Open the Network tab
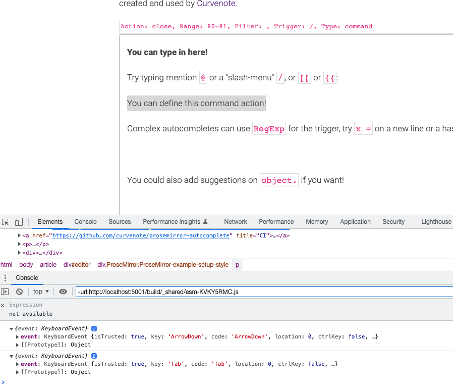The width and height of the screenshot is (453, 391). 236,222
